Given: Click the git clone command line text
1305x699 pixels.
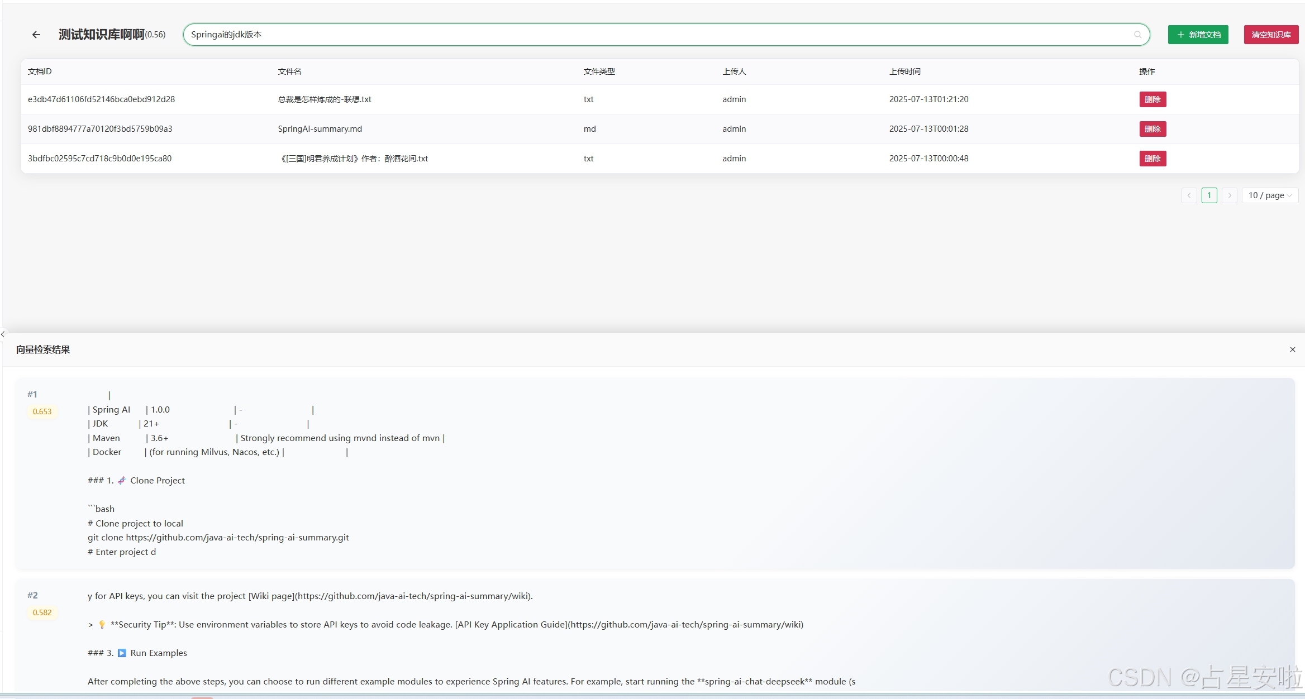Looking at the screenshot, I should coord(218,537).
